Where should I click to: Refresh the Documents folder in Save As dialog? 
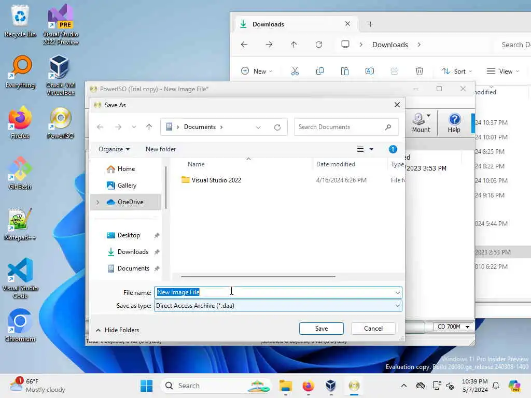point(277,127)
